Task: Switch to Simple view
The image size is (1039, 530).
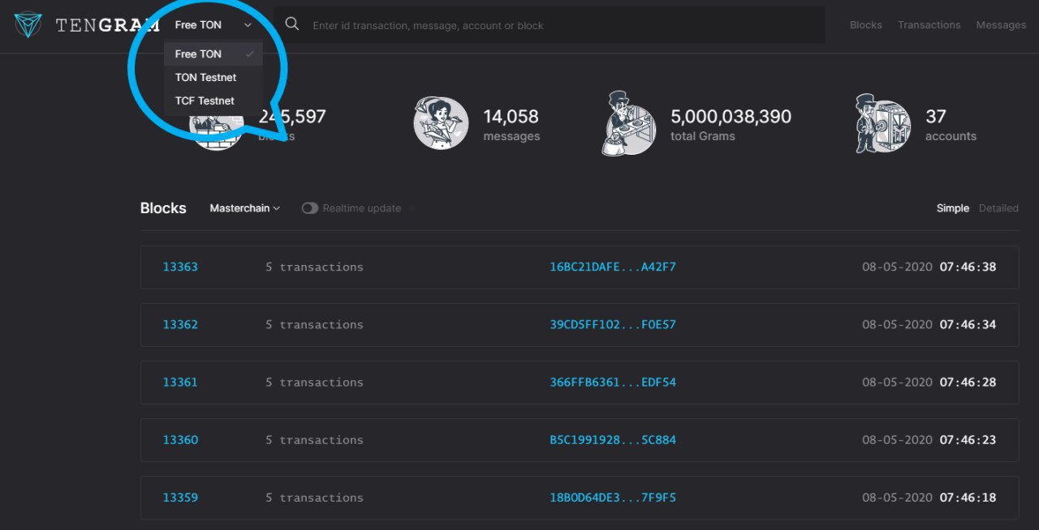Action: tap(952, 208)
